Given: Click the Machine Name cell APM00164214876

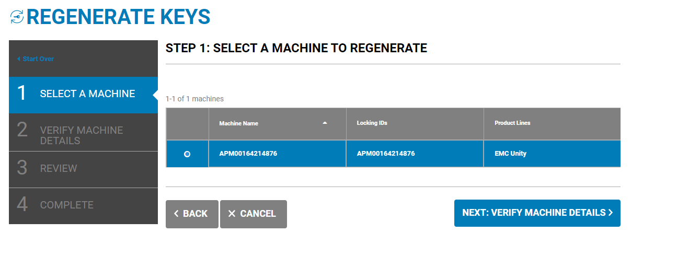Looking at the screenshot, I should pos(248,154).
